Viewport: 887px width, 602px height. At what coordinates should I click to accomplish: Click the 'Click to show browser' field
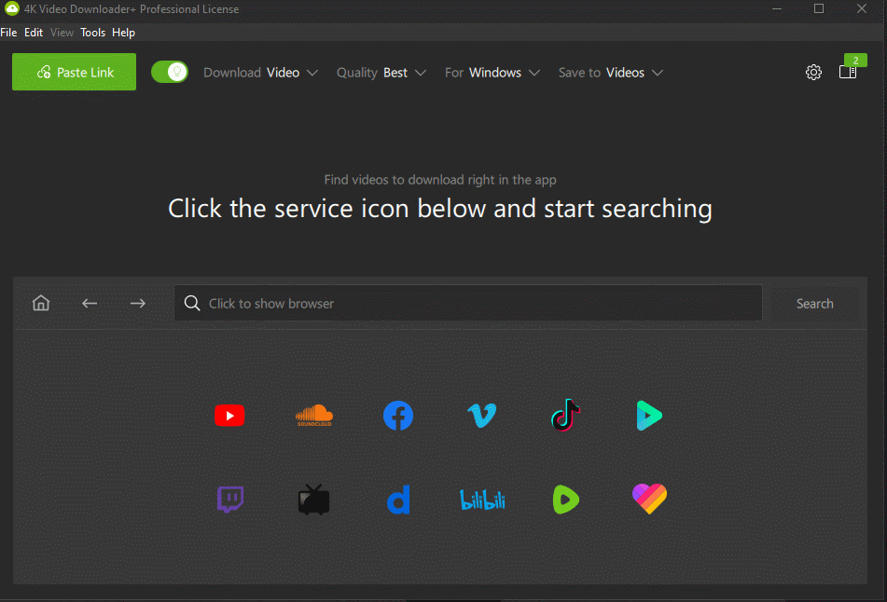(x=468, y=303)
